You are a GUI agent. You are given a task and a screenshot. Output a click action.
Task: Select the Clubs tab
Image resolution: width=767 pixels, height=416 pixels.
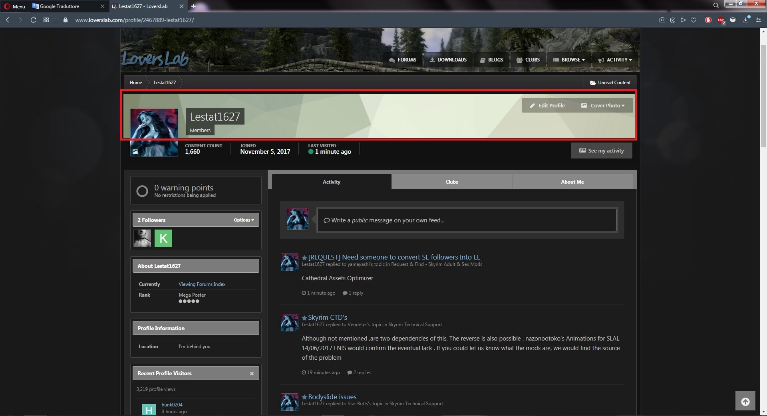pyautogui.click(x=452, y=182)
